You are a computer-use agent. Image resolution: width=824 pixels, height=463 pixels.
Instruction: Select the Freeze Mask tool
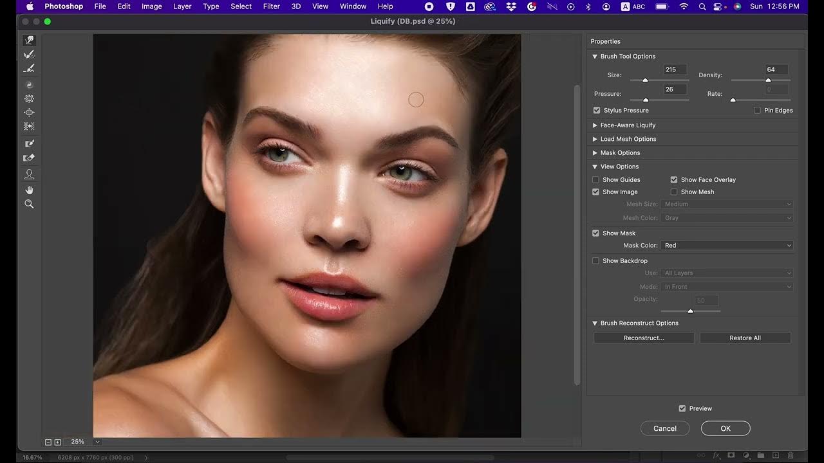pos(29,143)
